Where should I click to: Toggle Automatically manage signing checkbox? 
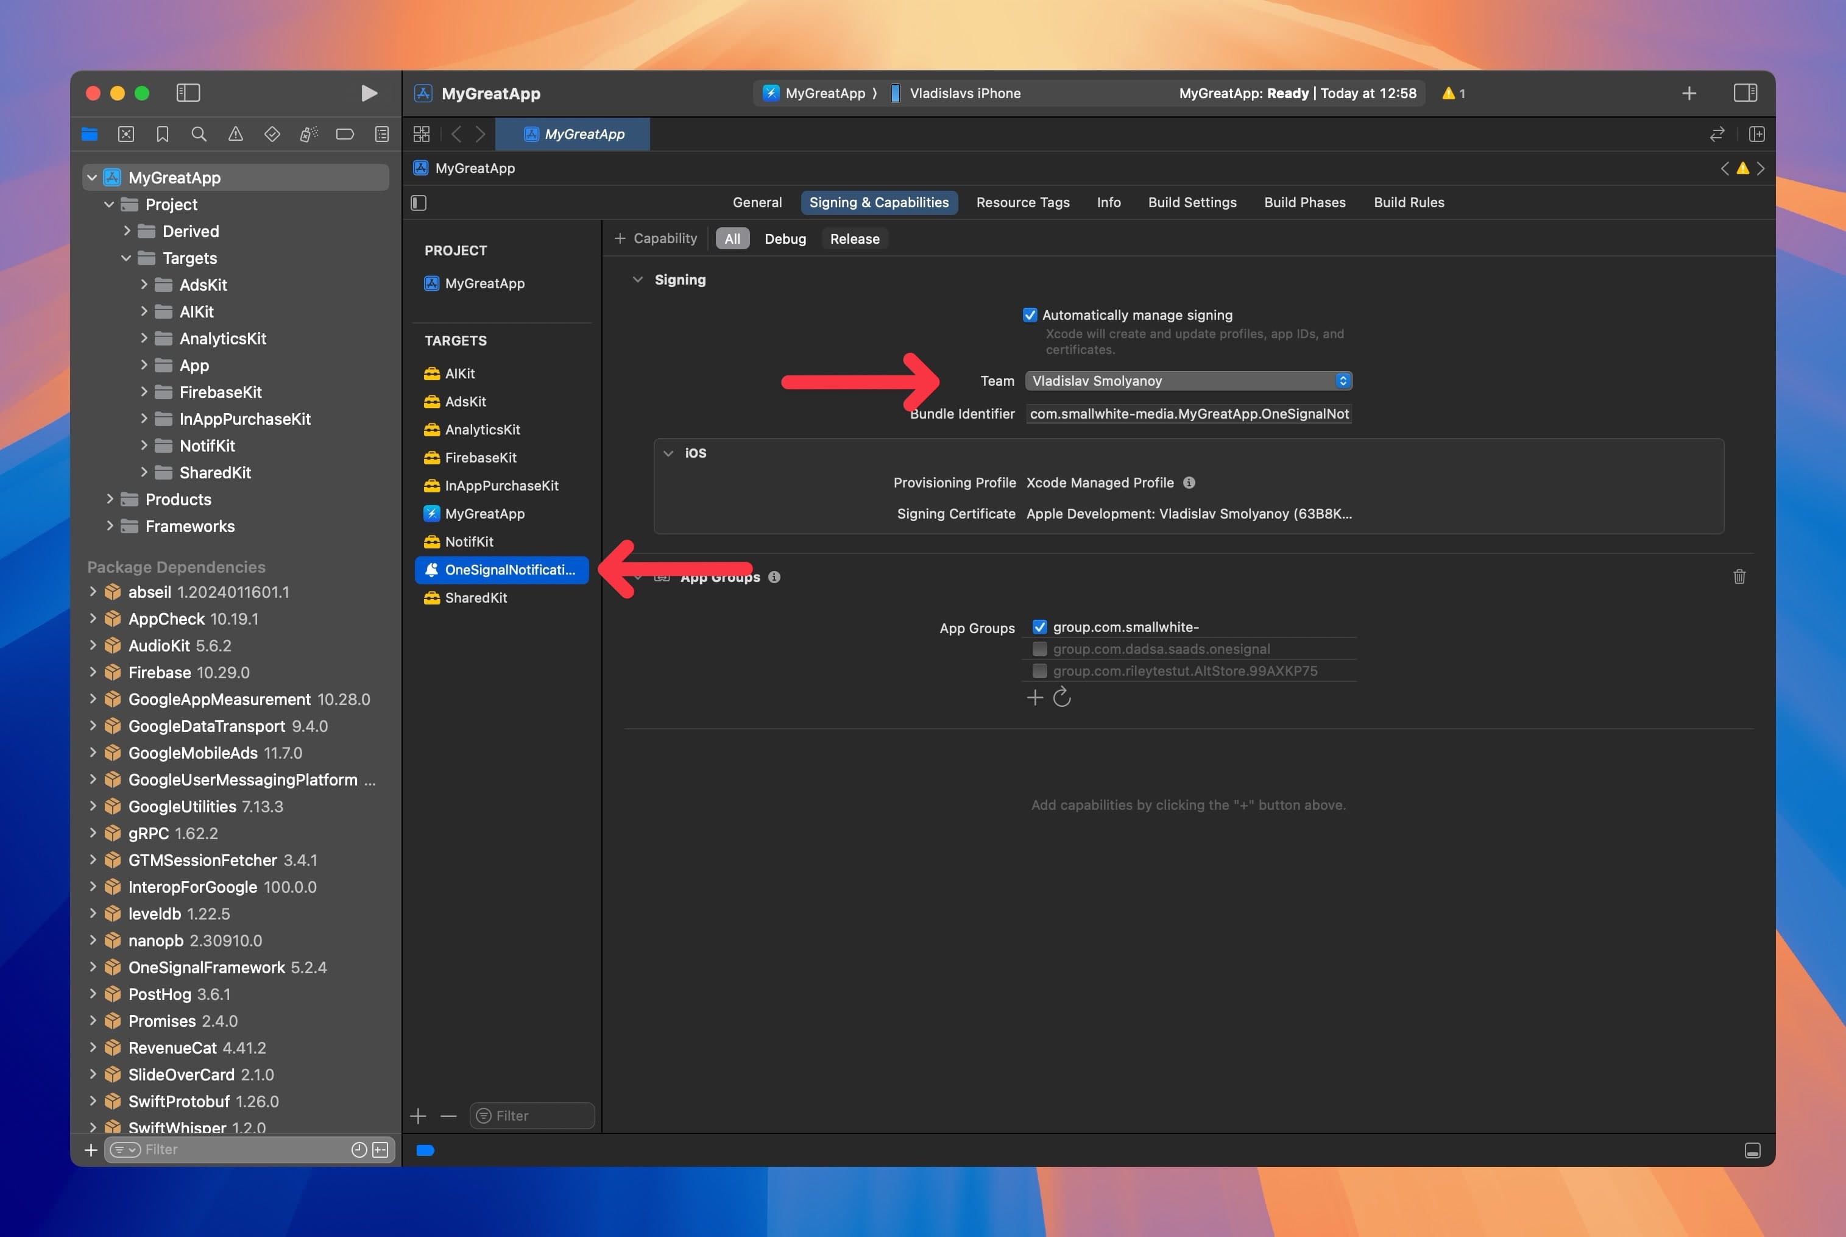pyautogui.click(x=1030, y=315)
